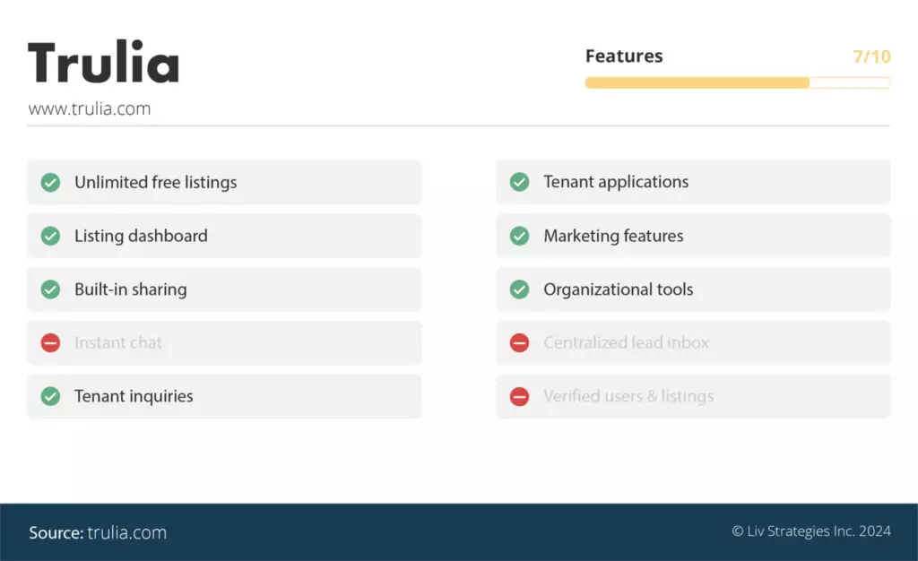
Task: Select the checkmark icon for Listing dashboard
Action: (x=50, y=236)
